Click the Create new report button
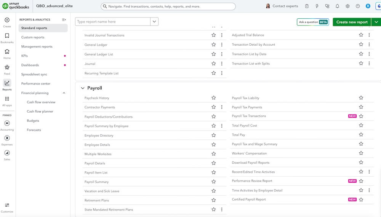 tap(352, 22)
